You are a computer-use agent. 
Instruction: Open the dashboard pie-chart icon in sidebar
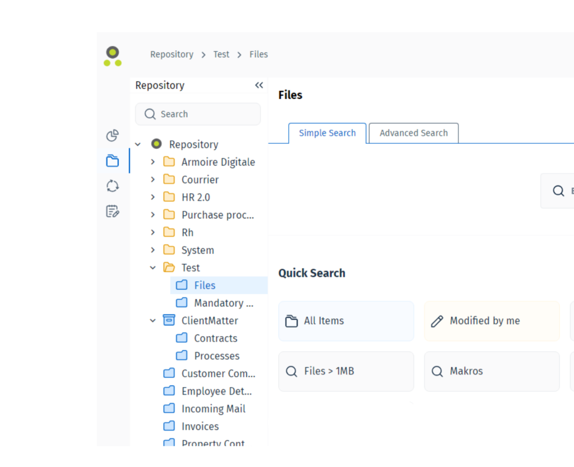click(x=112, y=135)
